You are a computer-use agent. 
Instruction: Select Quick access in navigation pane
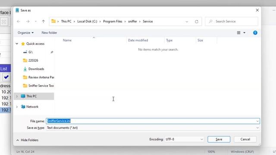(x=35, y=43)
